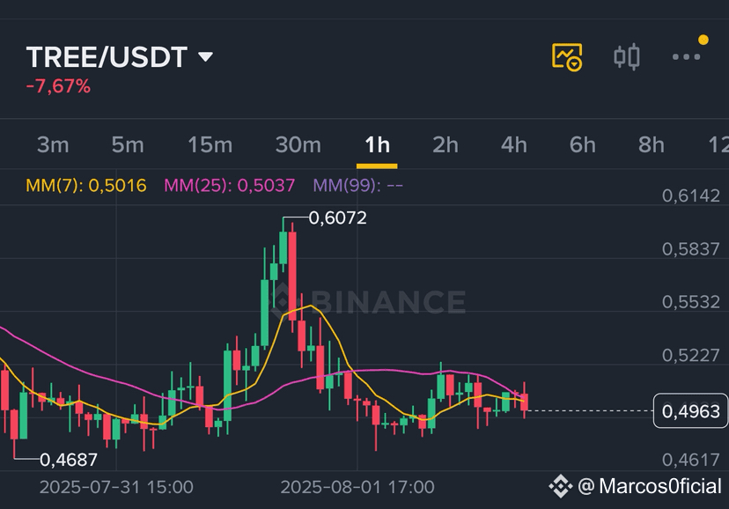Image resolution: width=729 pixels, height=509 pixels.
Task: Choose the 2h timeframe tab
Action: [x=445, y=144]
